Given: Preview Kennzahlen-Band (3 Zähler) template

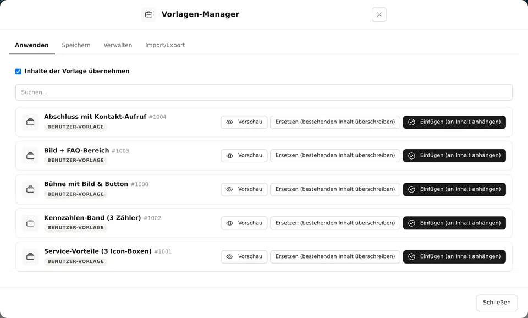Looking at the screenshot, I should coord(244,223).
